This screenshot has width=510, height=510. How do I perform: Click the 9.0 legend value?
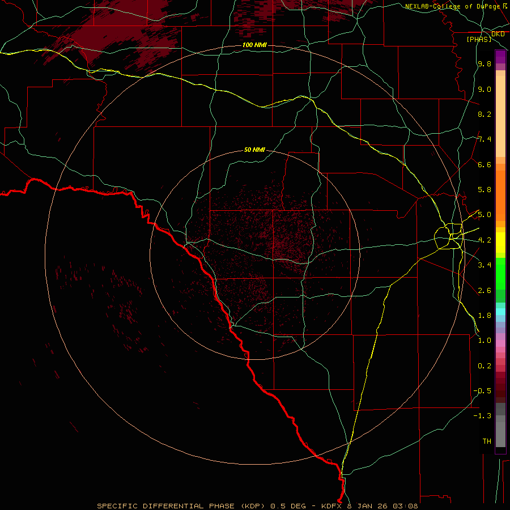(x=484, y=89)
